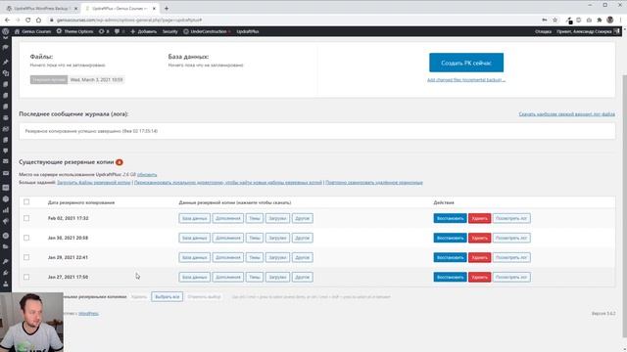This screenshot has height=352, width=627.
Task: Reload the page with the refresh icon
Action: coord(27,20)
